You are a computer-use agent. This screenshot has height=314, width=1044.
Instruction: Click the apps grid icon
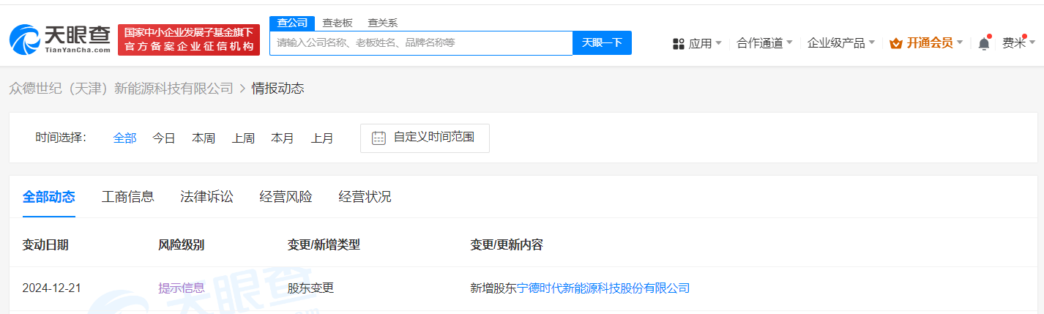pyautogui.click(x=679, y=43)
